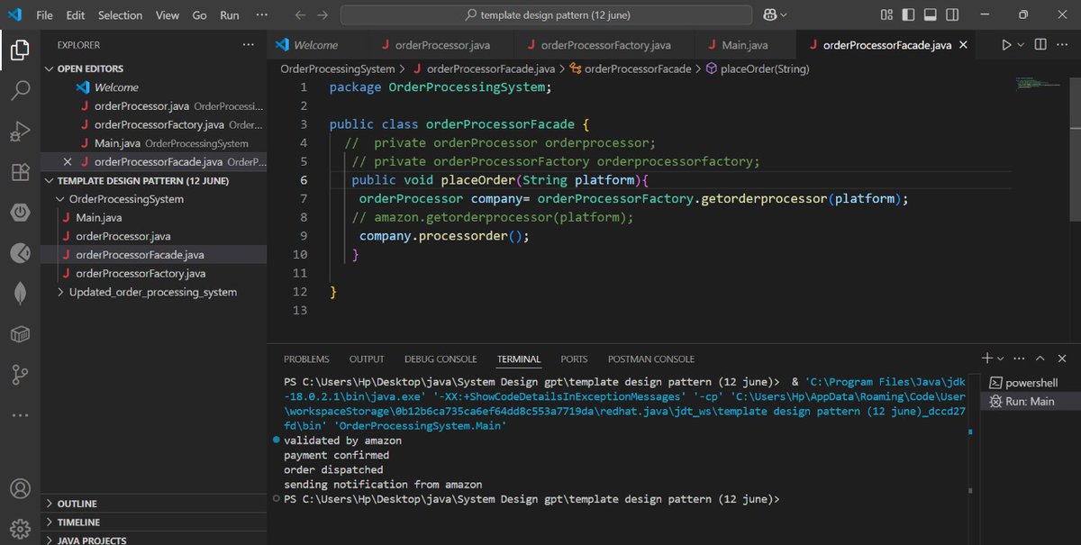Click the power-button icon in the activity bar
This screenshot has height=545, width=1081.
point(20,213)
